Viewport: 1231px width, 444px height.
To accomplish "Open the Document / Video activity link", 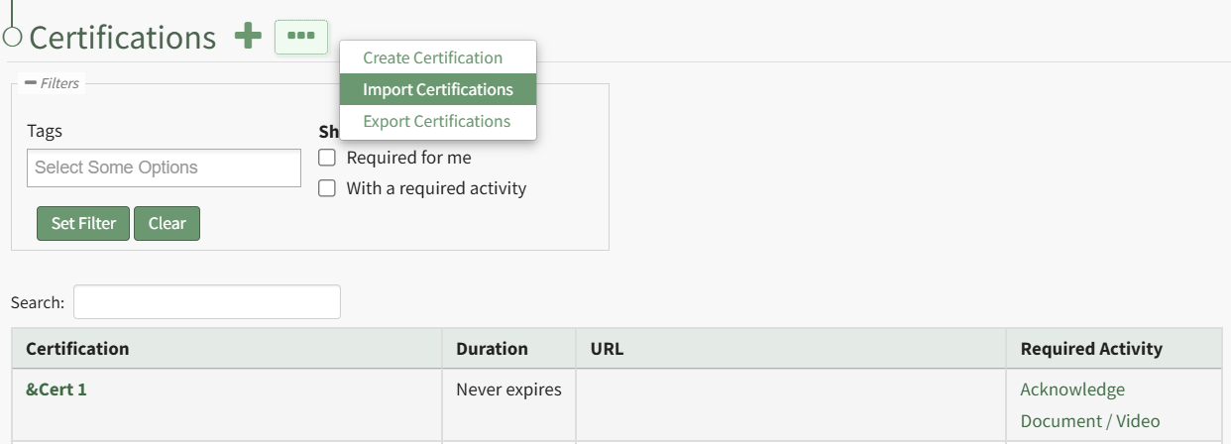I will click(x=1089, y=421).
